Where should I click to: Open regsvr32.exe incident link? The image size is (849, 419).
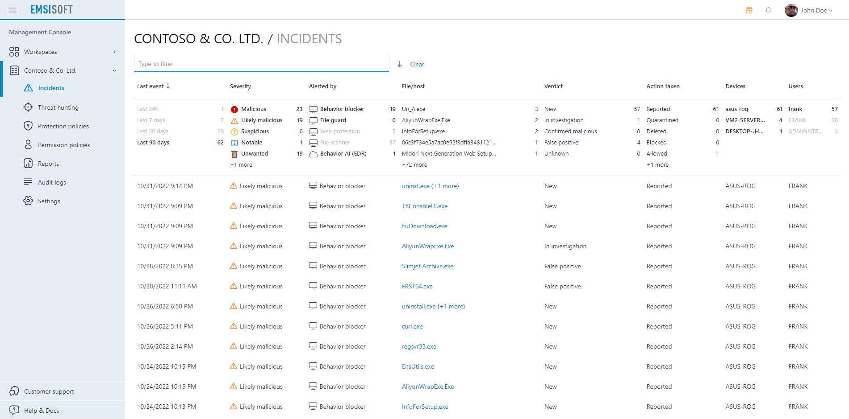(419, 346)
